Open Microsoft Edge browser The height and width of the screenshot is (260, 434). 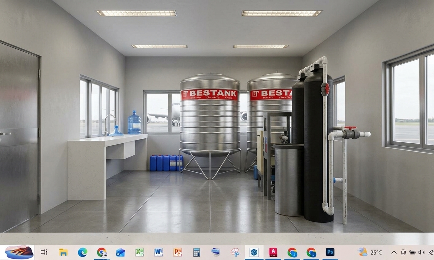point(82,252)
